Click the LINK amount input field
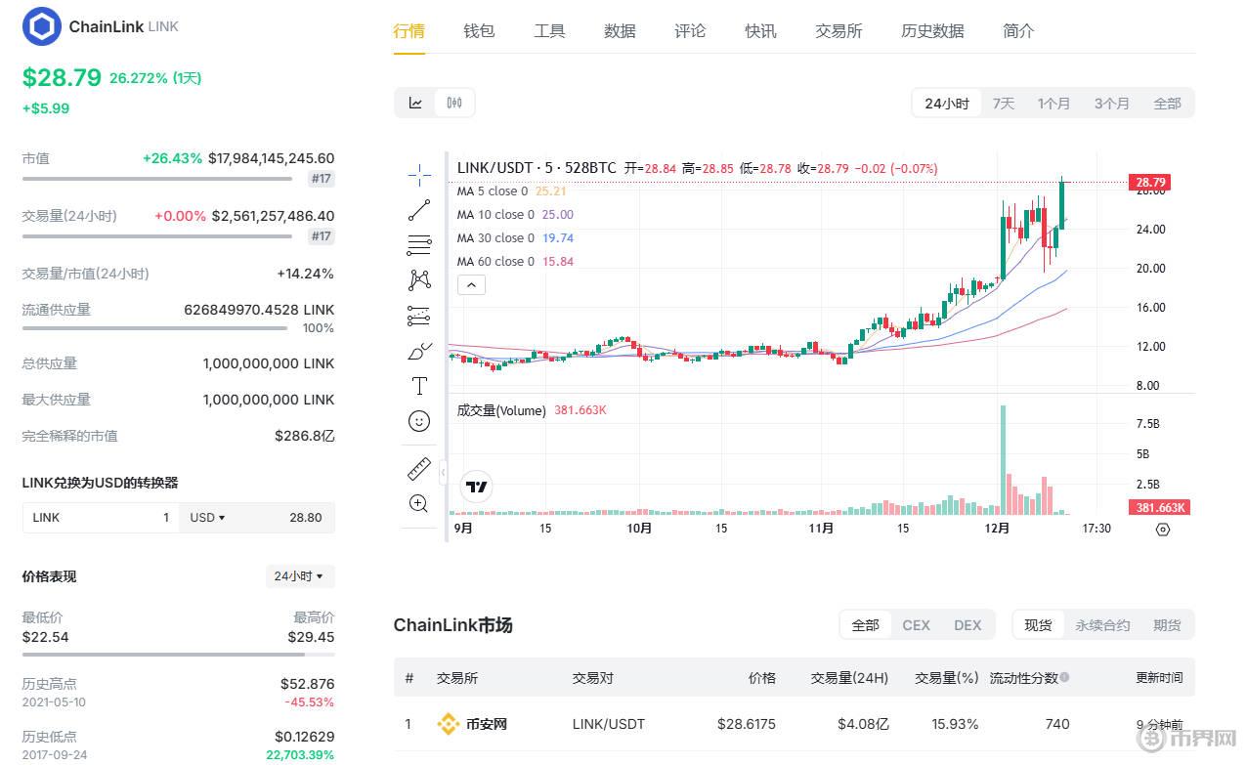 point(101,518)
